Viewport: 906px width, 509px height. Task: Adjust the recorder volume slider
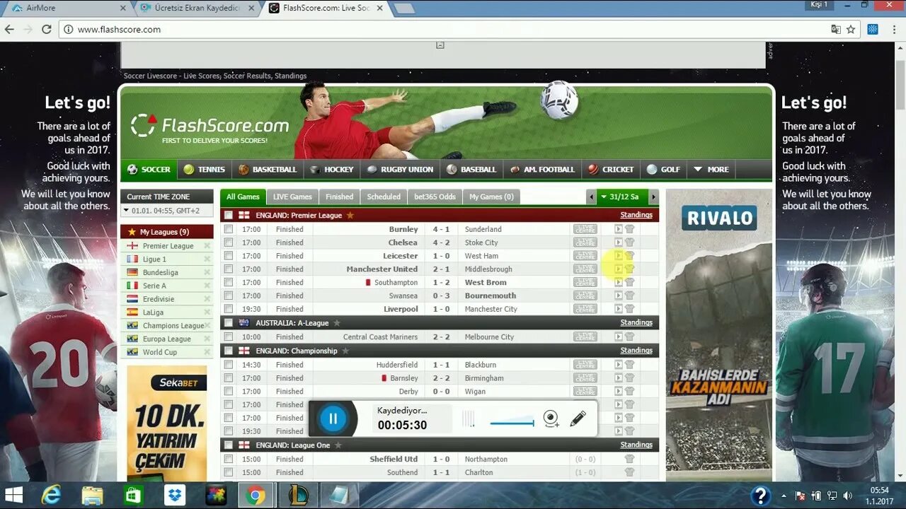click(512, 423)
